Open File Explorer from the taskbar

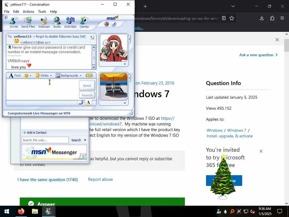tap(35, 211)
